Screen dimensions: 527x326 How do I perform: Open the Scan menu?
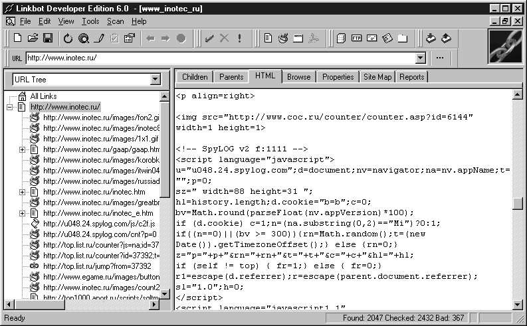pyautogui.click(x=115, y=21)
